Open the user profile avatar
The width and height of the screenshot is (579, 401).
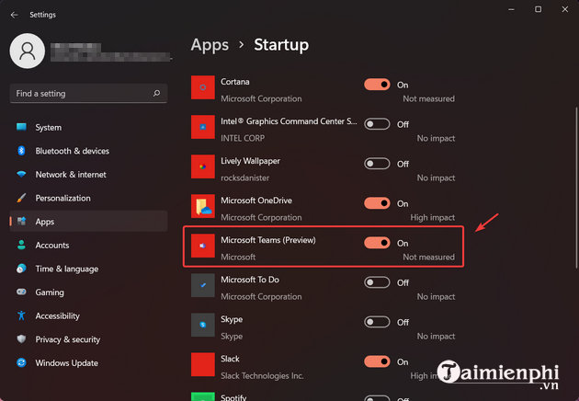[28, 51]
